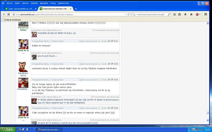This screenshot has width=212, height=132.
Task: Click the browser back arrow
Action: [x=4, y=14]
